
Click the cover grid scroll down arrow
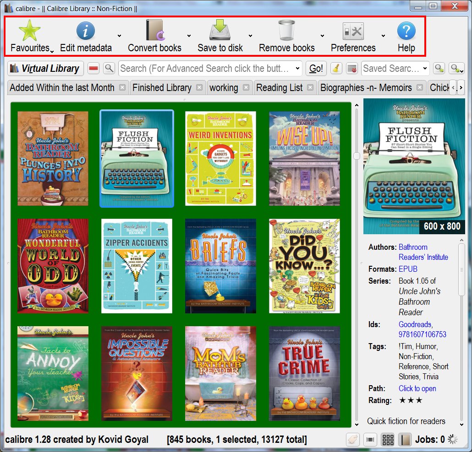[357, 425]
